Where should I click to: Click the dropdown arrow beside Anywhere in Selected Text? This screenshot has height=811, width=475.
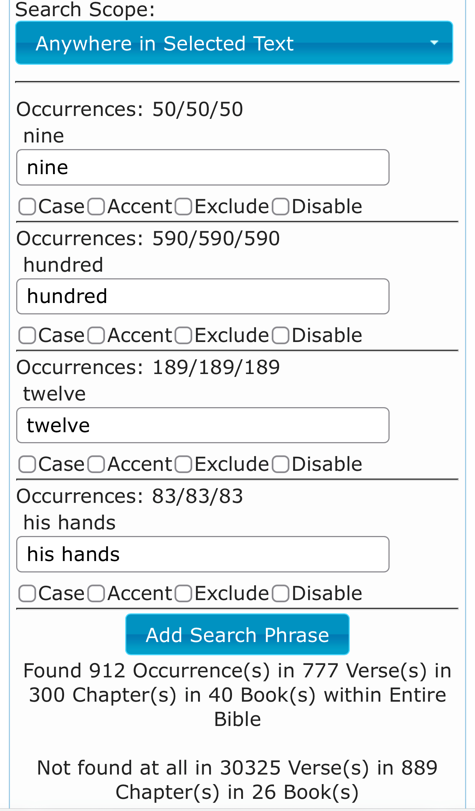[434, 43]
